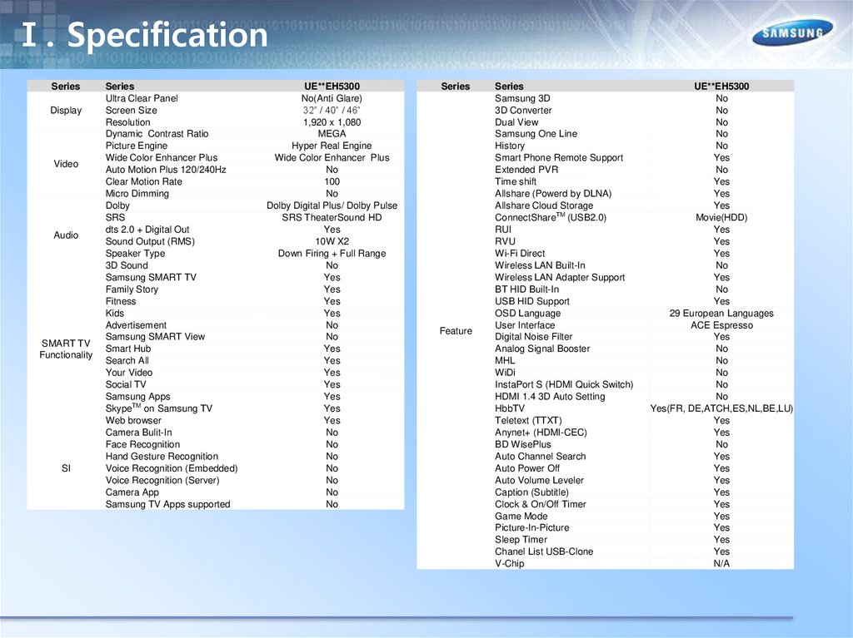Screen dimensions: 853x638
Task: Select the 'Picture-In-Picture' label
Action: [x=532, y=527]
